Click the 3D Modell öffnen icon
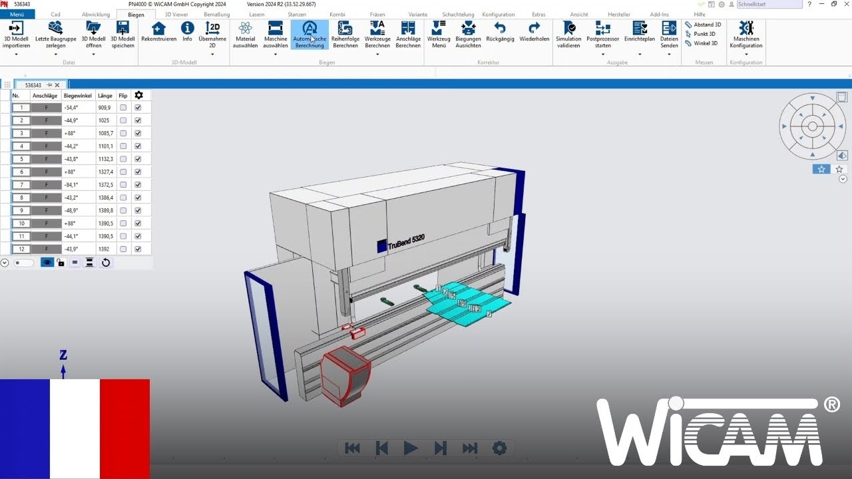 tap(93, 28)
